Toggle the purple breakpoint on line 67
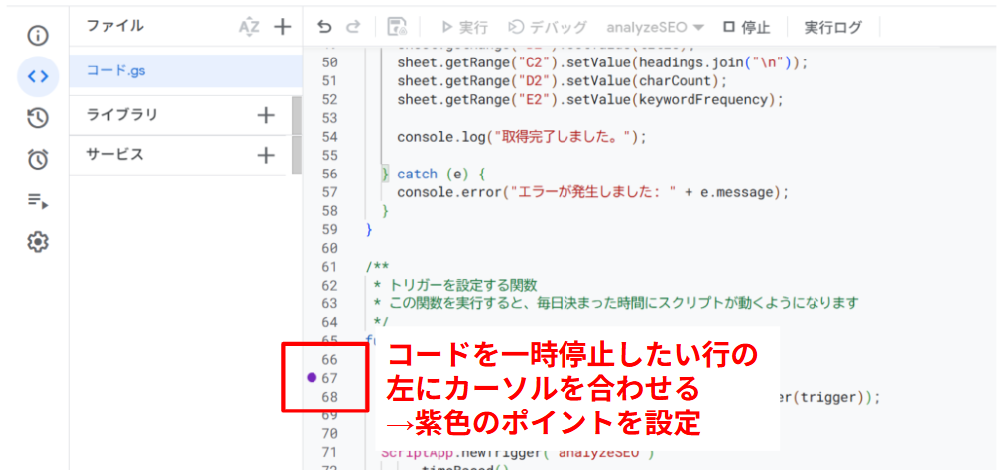Image resolution: width=1004 pixels, height=470 pixels. pos(312,378)
